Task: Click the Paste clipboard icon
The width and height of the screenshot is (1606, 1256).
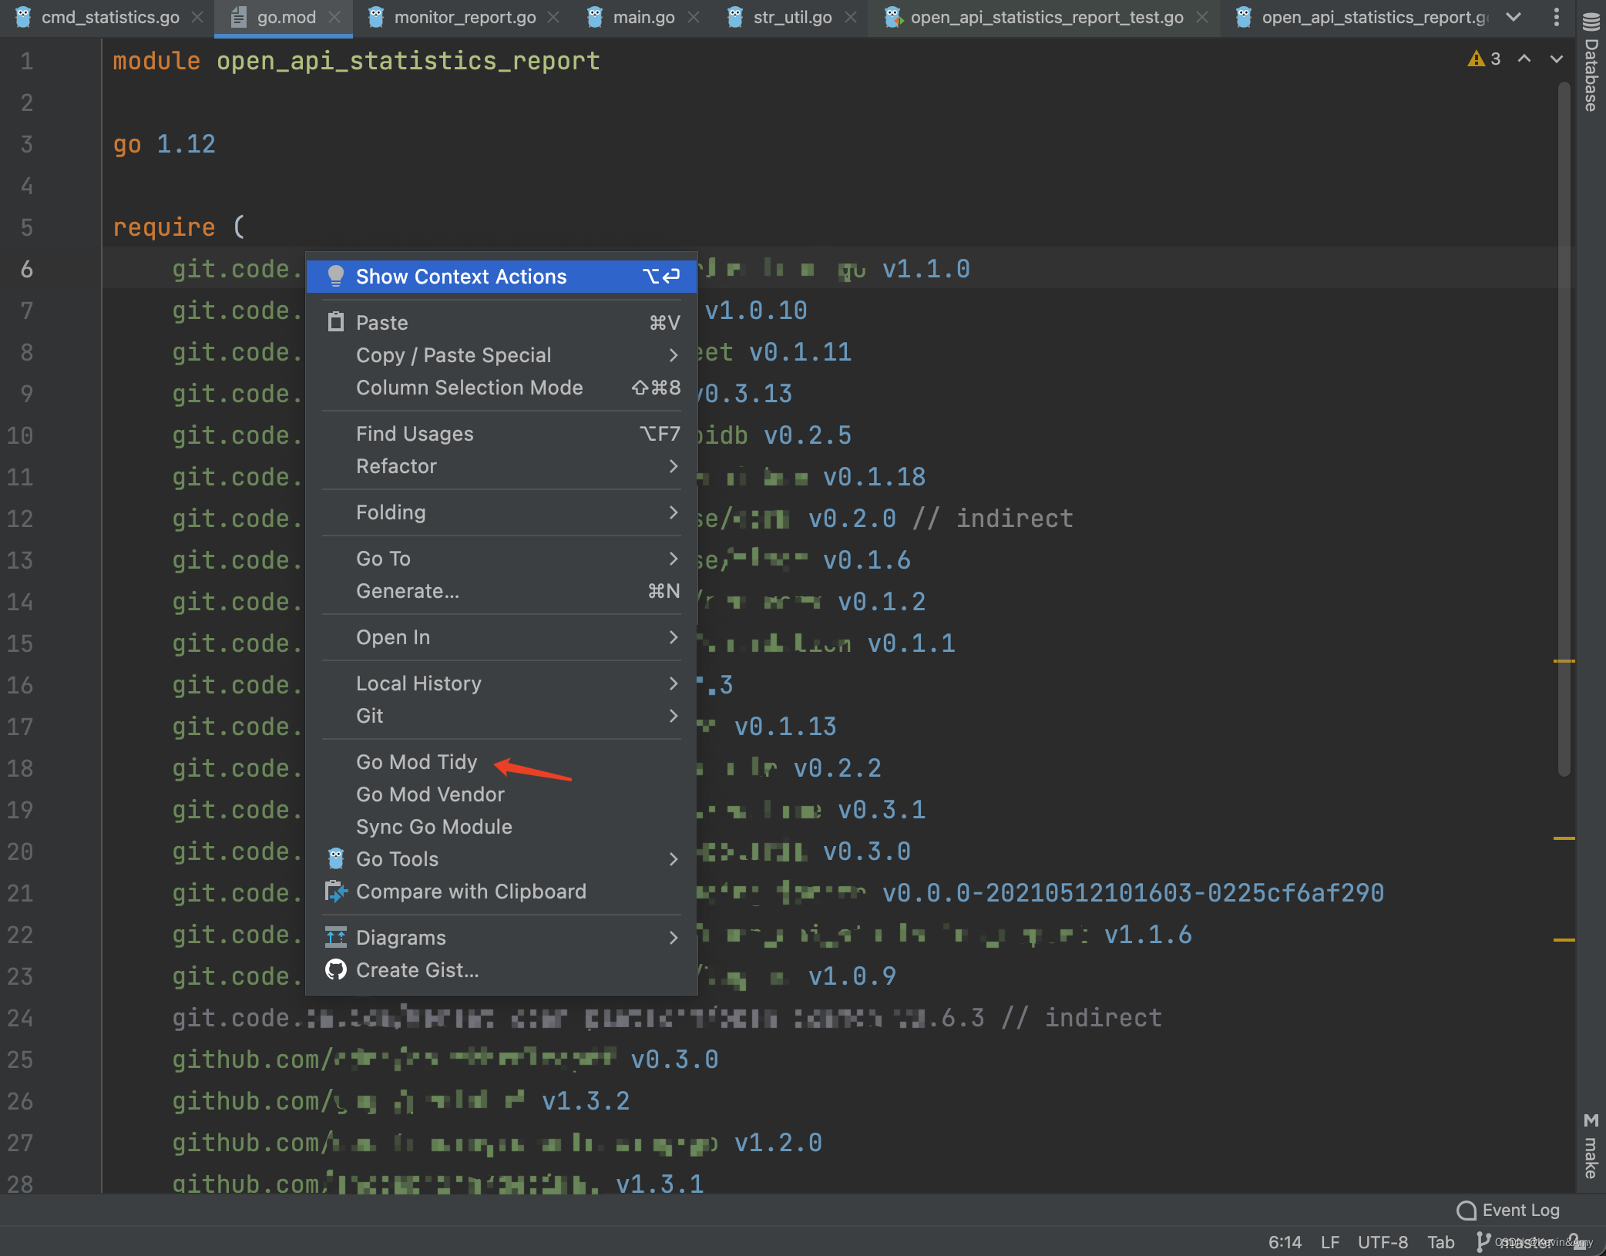Action: point(336,322)
